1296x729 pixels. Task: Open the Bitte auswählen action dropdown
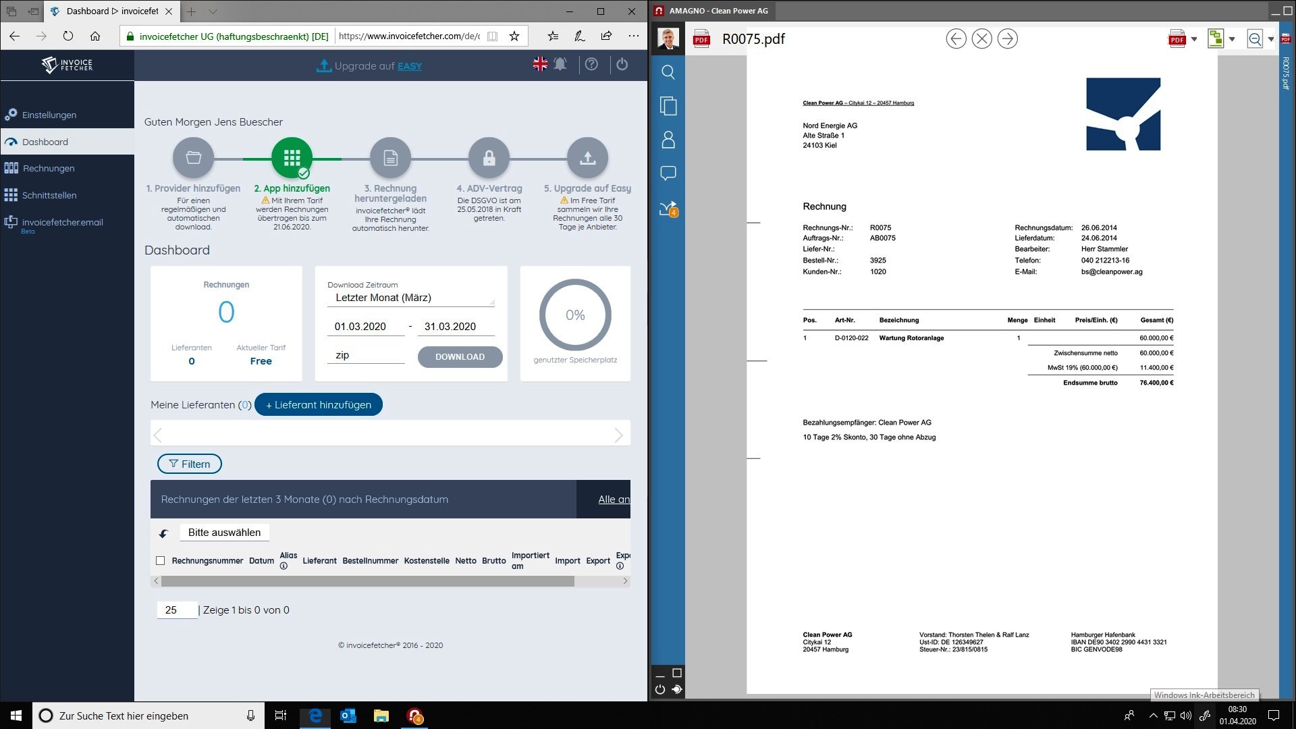point(224,533)
